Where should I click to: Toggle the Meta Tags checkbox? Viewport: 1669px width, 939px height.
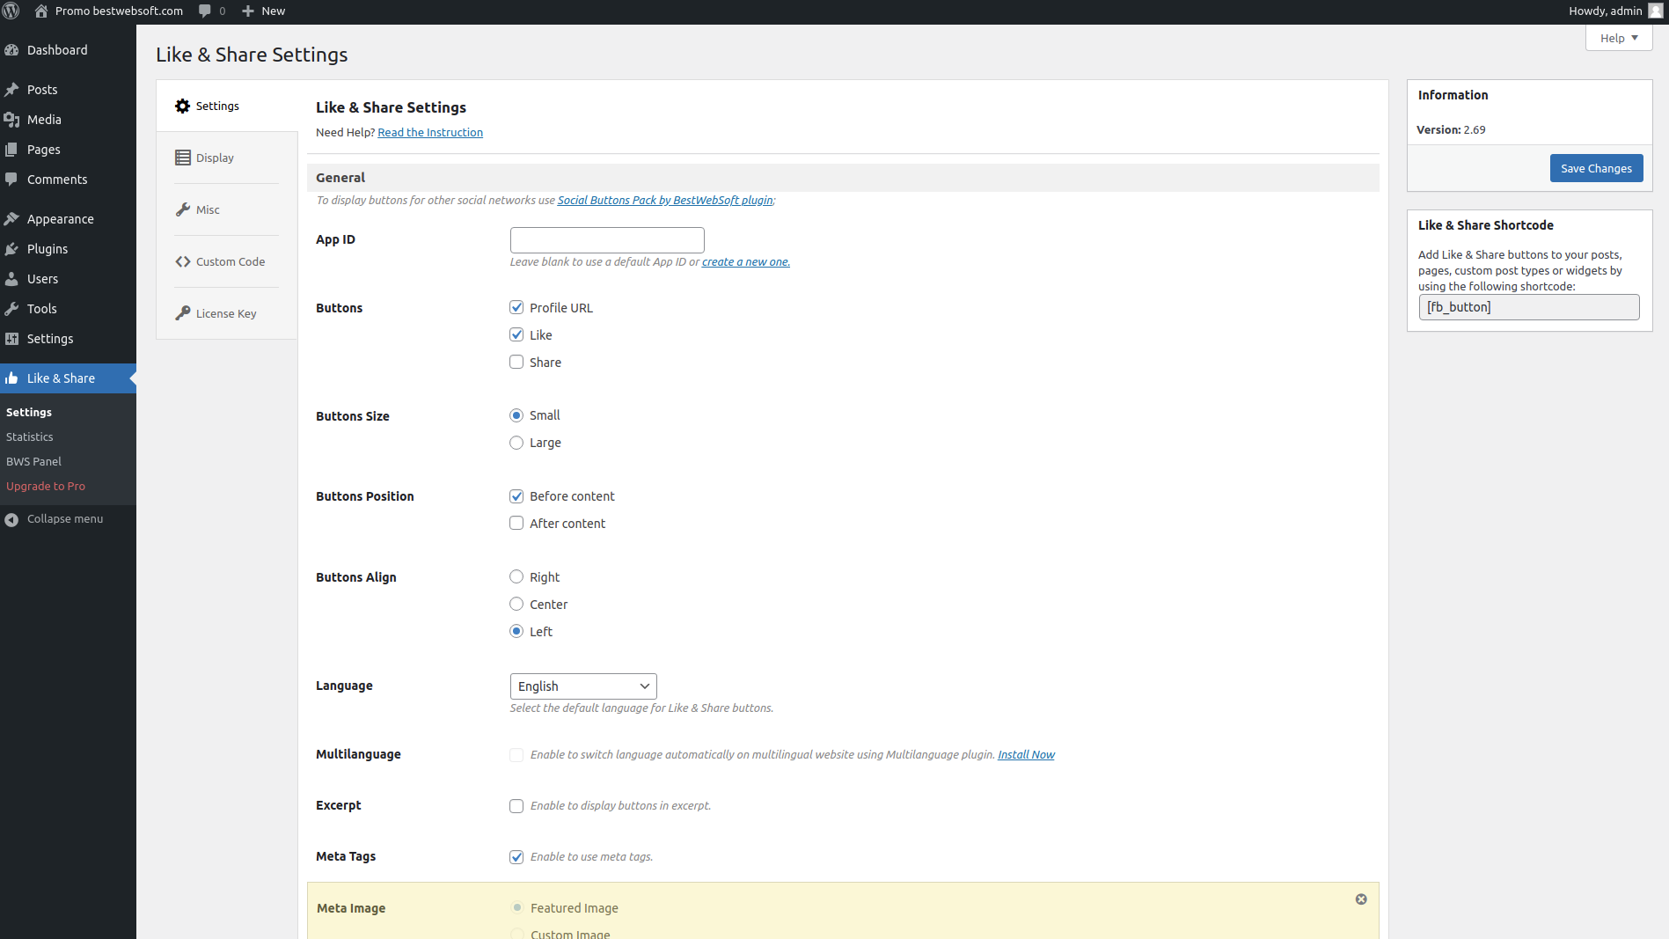point(516,858)
